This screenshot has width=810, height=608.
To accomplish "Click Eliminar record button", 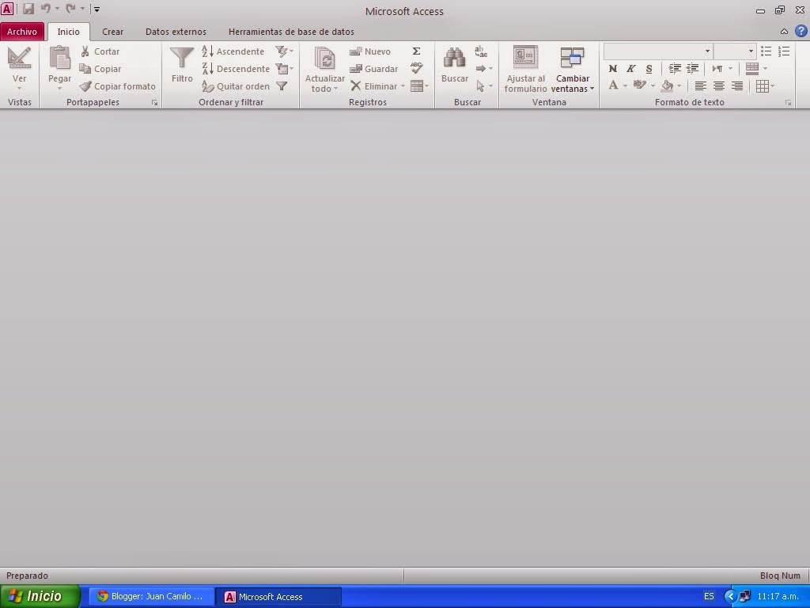I will [x=377, y=86].
